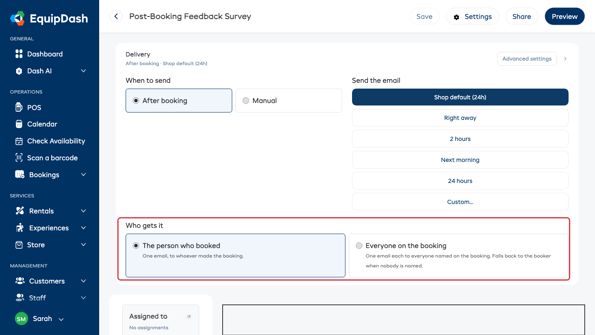Click chevron right of Advanced settings
Screen dimensions: 595x335
(565, 59)
